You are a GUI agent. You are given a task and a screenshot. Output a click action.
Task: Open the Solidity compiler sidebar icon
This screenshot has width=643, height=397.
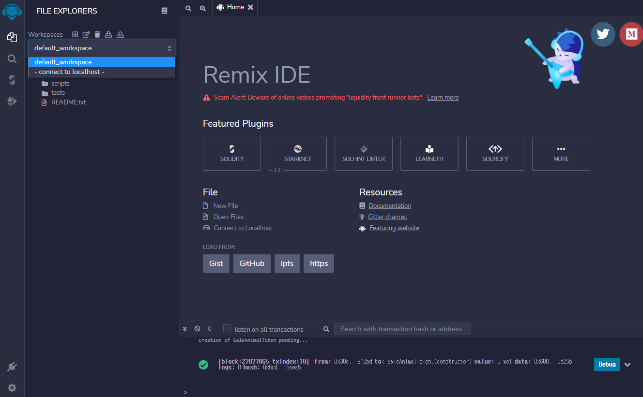coord(12,80)
